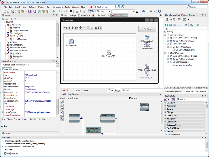Screen dimensions: 209x157
Task: Expand the Standard palette category
Action: coord(165,103)
